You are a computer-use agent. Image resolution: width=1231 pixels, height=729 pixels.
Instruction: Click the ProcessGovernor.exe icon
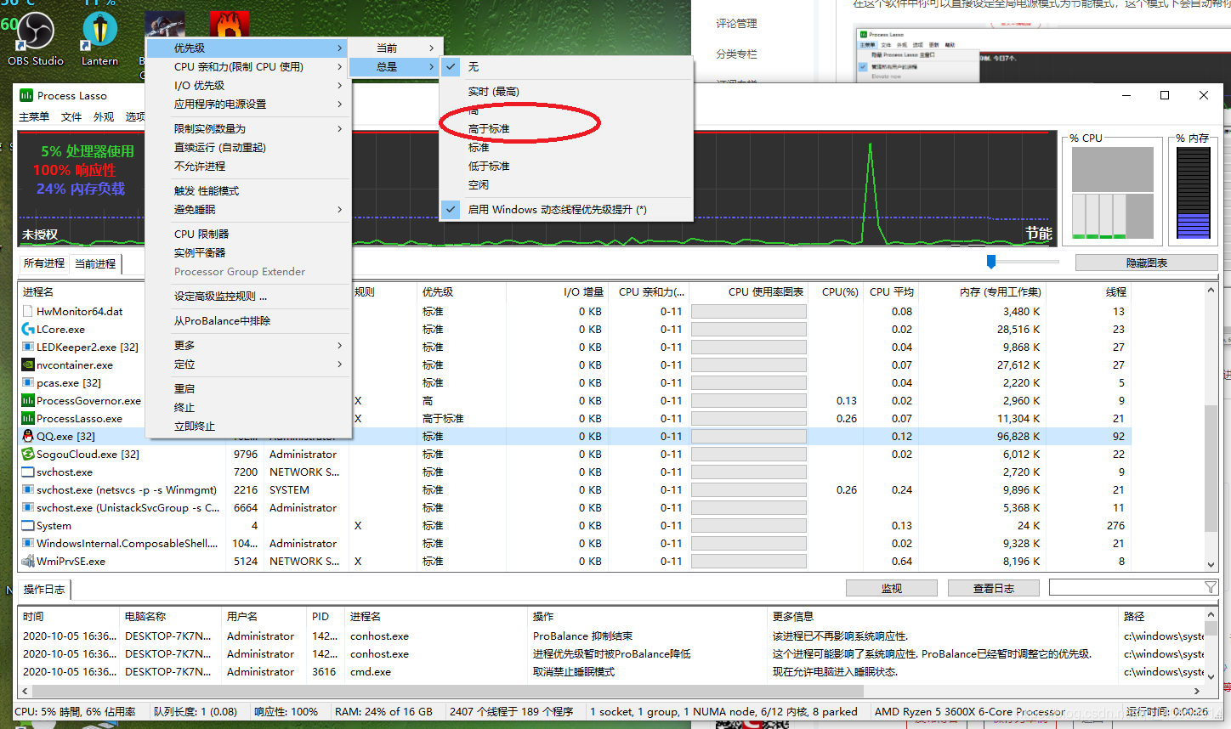click(x=28, y=401)
